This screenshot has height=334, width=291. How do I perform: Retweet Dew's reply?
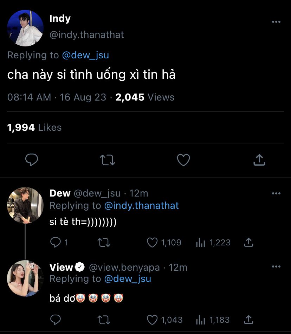pyautogui.click(x=104, y=242)
